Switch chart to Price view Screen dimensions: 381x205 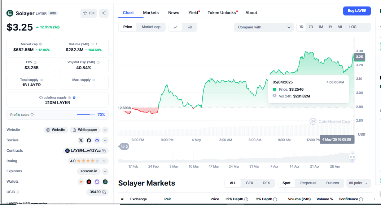[128, 27]
